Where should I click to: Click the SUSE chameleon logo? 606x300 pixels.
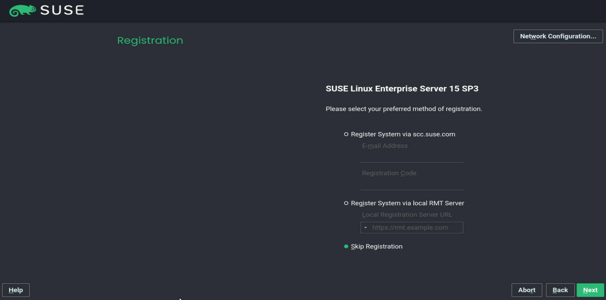[22, 11]
